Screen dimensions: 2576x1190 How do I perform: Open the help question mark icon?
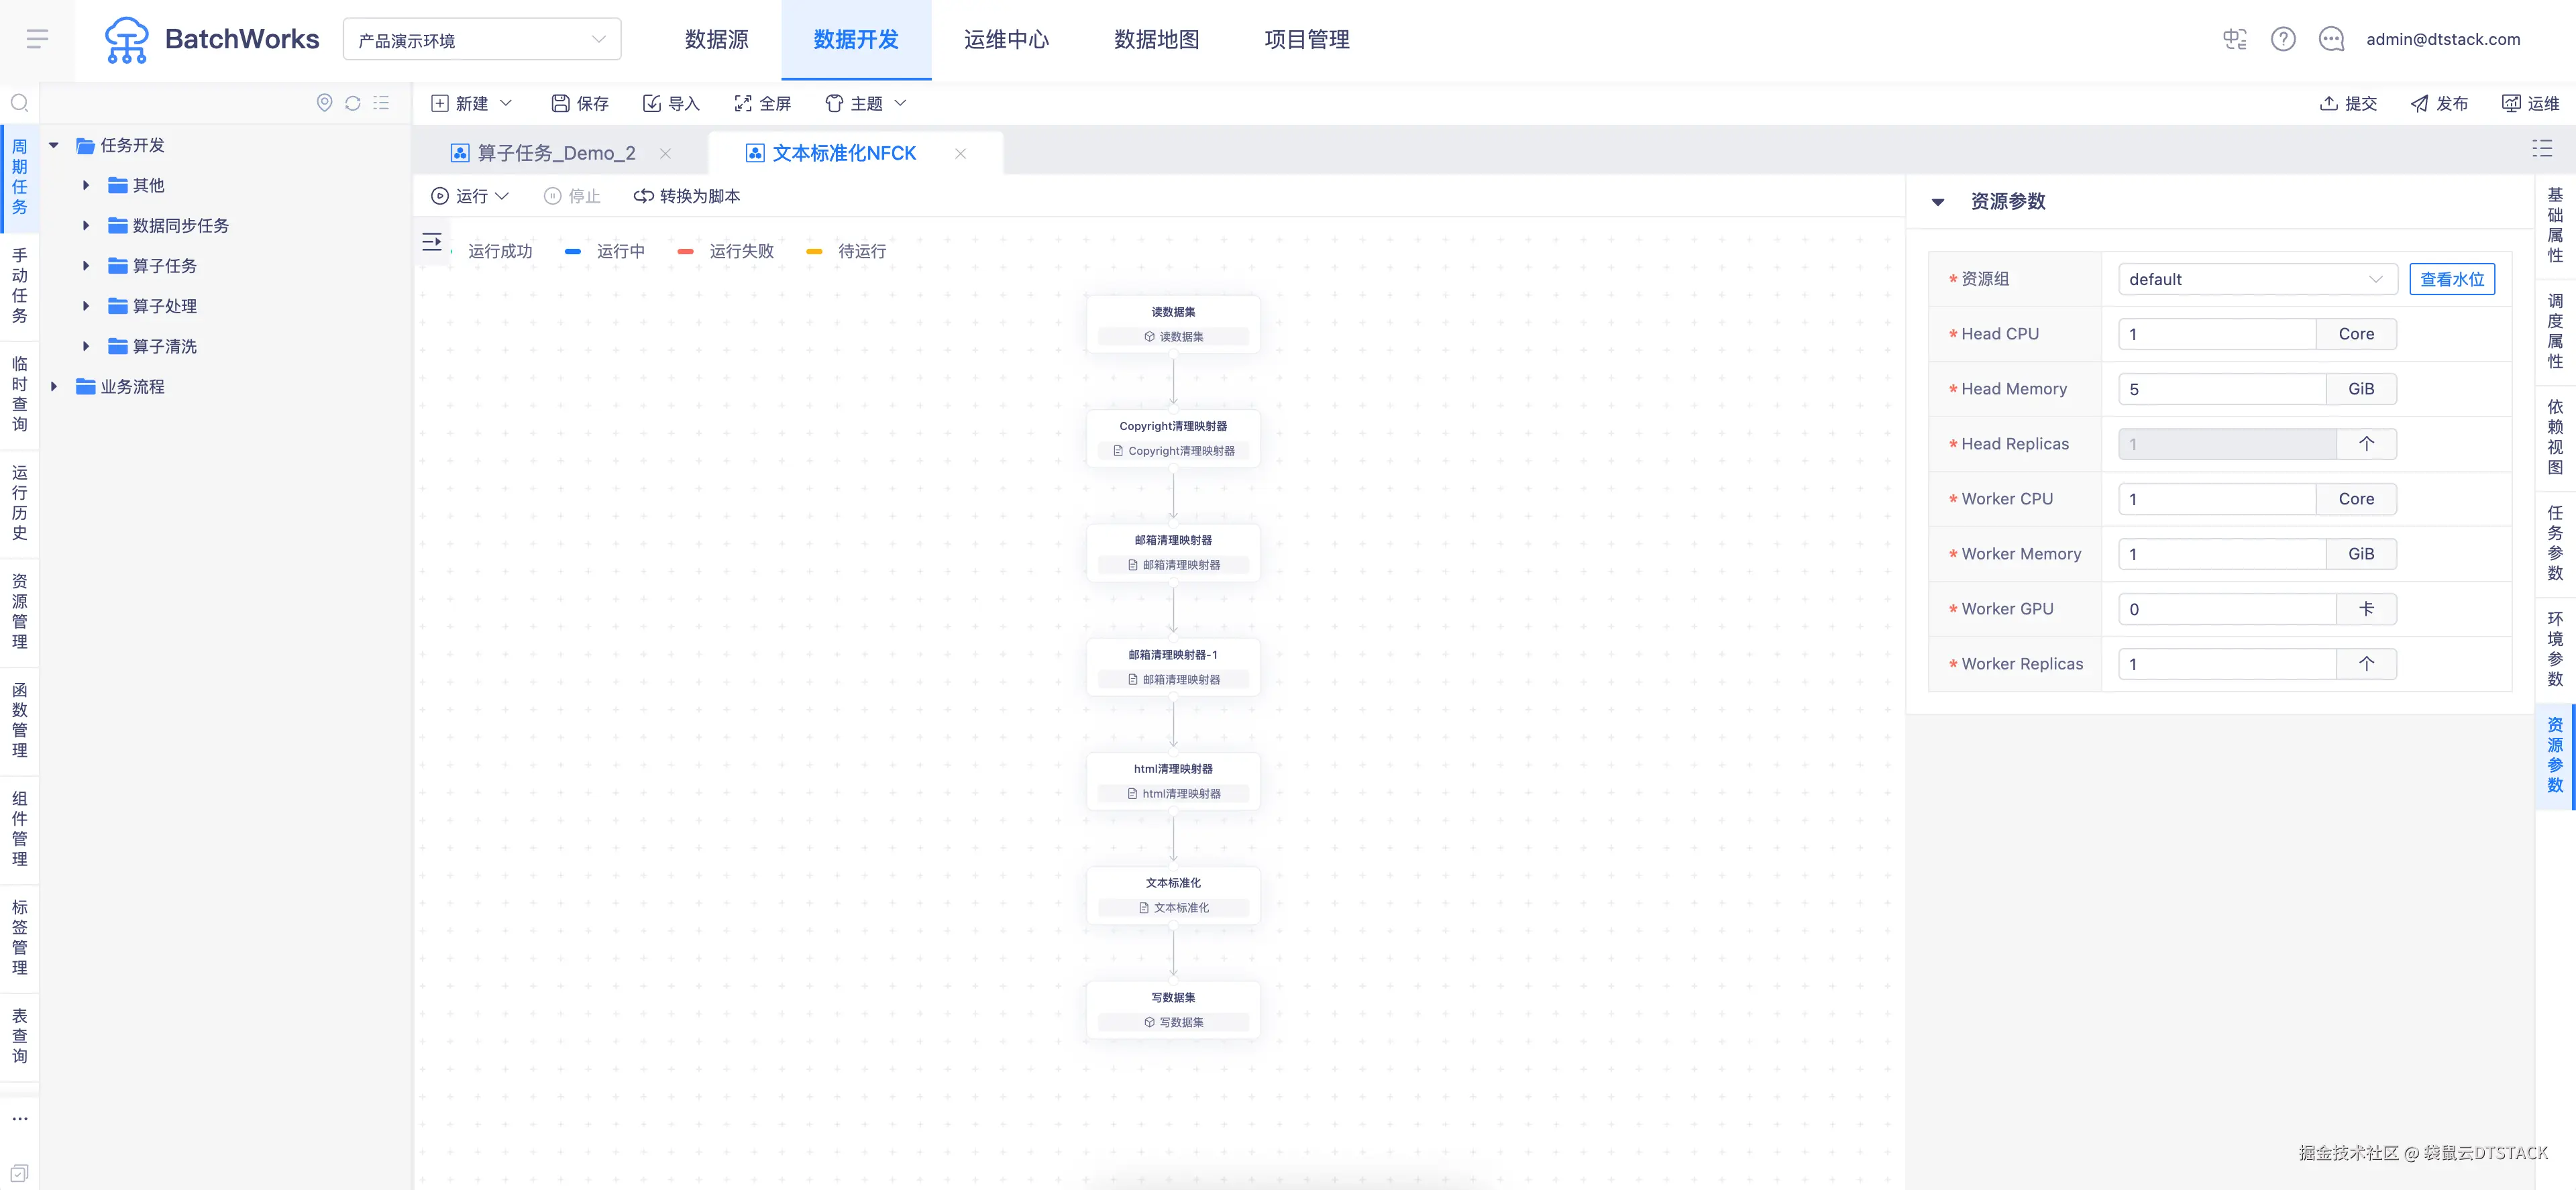click(2283, 39)
